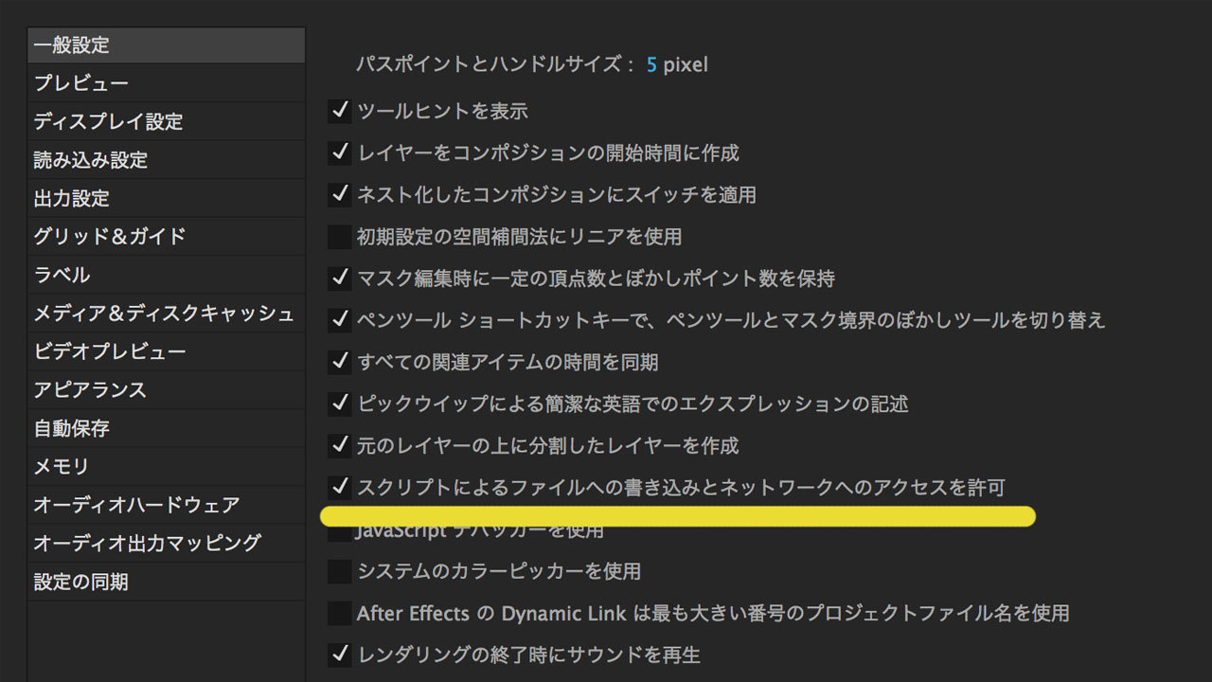Image resolution: width=1212 pixels, height=682 pixels.
Task: Go to 設定の同期 (Sync Settings)
Action: click(81, 582)
